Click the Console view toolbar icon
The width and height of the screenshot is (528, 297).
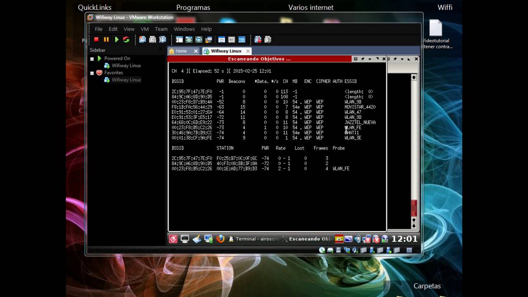click(x=242, y=40)
